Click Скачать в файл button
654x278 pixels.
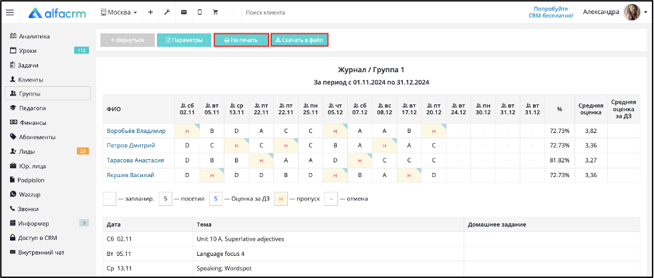pos(299,40)
